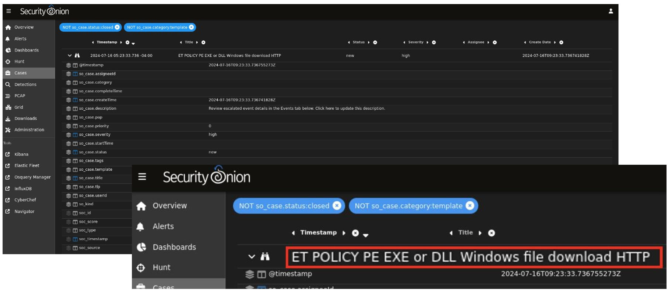Viewport: 668px width, 290px height.
Task: Open the Administration section
Action: pos(29,130)
